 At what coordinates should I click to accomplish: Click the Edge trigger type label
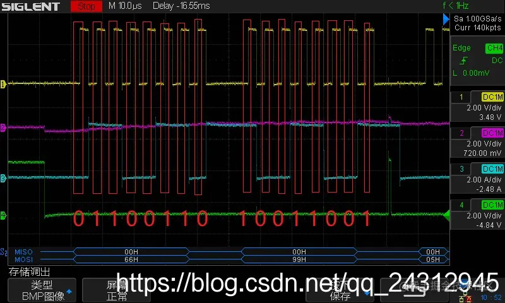[x=461, y=48]
